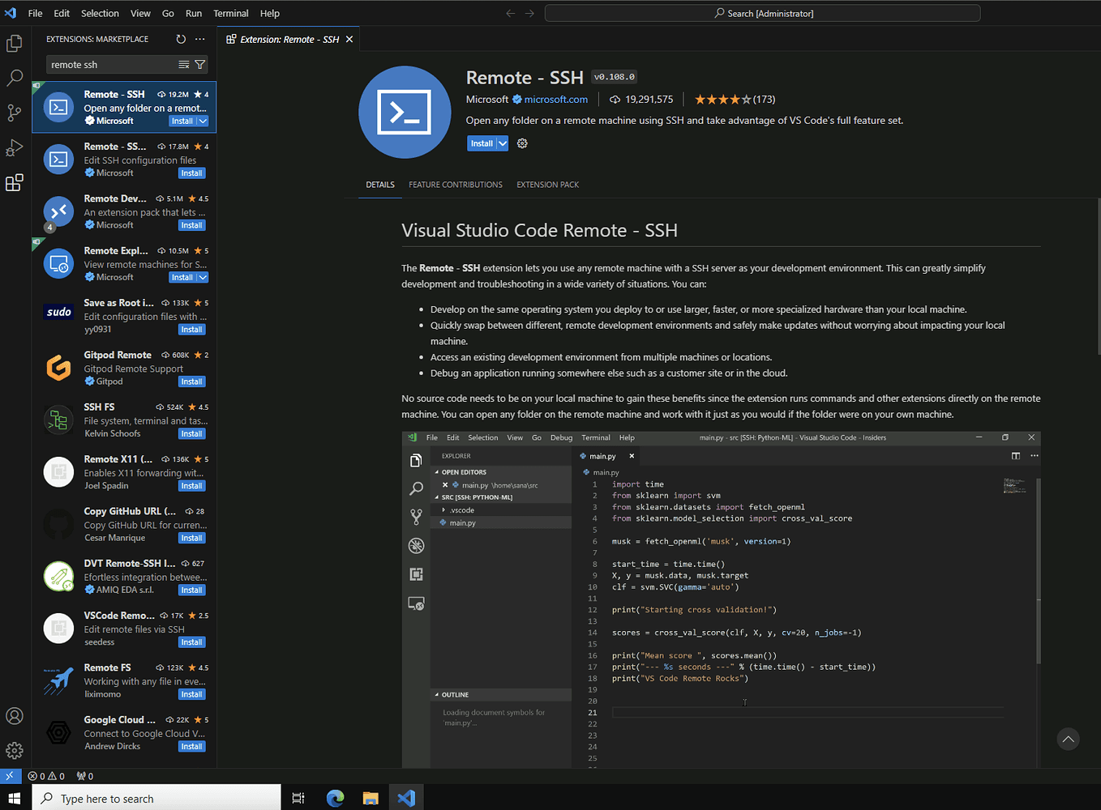
Task: Refresh the extensions marketplace list
Action: 181,39
